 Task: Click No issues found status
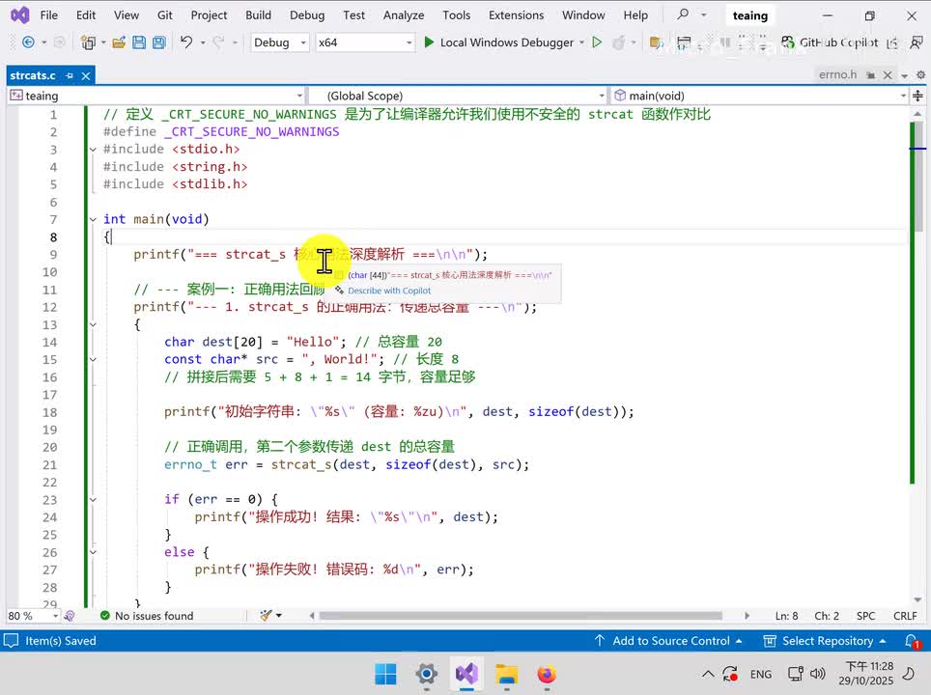coord(147,616)
